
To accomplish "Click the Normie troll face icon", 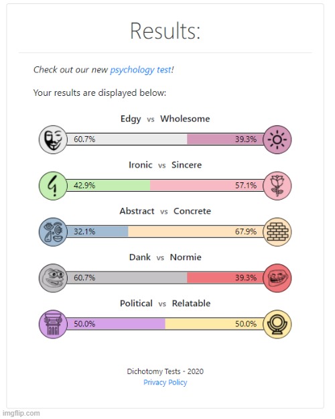I will click(277, 278).
